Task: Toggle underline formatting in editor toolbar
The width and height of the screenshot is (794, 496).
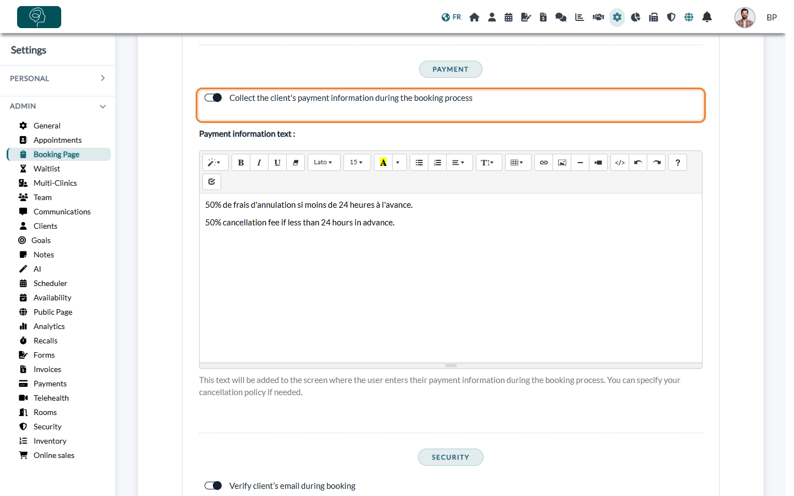Action: click(277, 163)
